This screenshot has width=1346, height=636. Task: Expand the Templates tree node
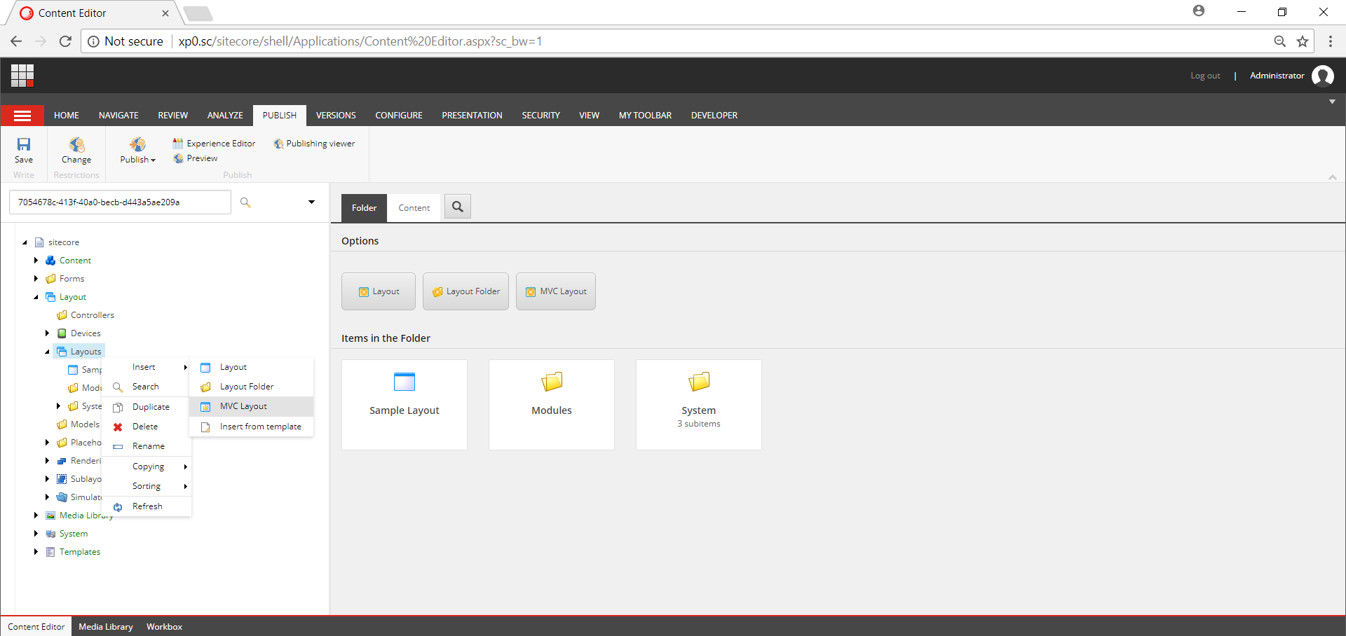point(36,552)
